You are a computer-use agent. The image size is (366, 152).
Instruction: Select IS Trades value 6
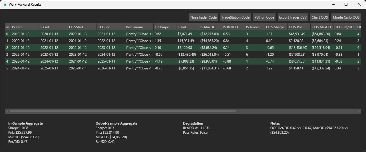[x=255, y=55]
